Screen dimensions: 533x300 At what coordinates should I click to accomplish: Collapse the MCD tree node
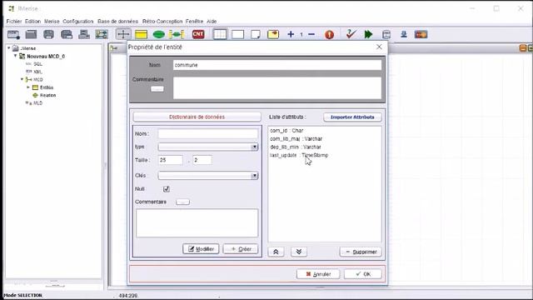pyautogui.click(x=22, y=79)
